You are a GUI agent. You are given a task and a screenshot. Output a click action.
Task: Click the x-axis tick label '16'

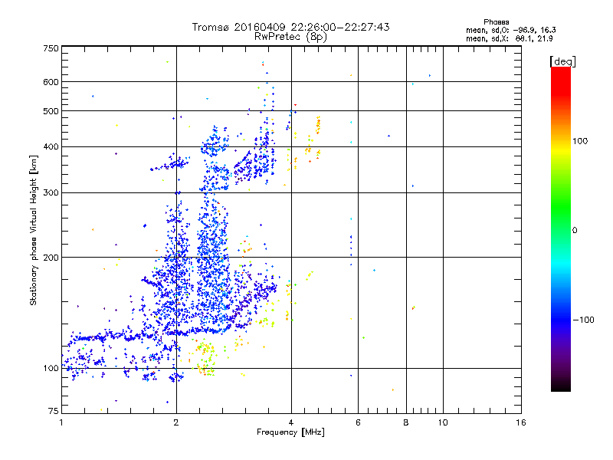521,422
